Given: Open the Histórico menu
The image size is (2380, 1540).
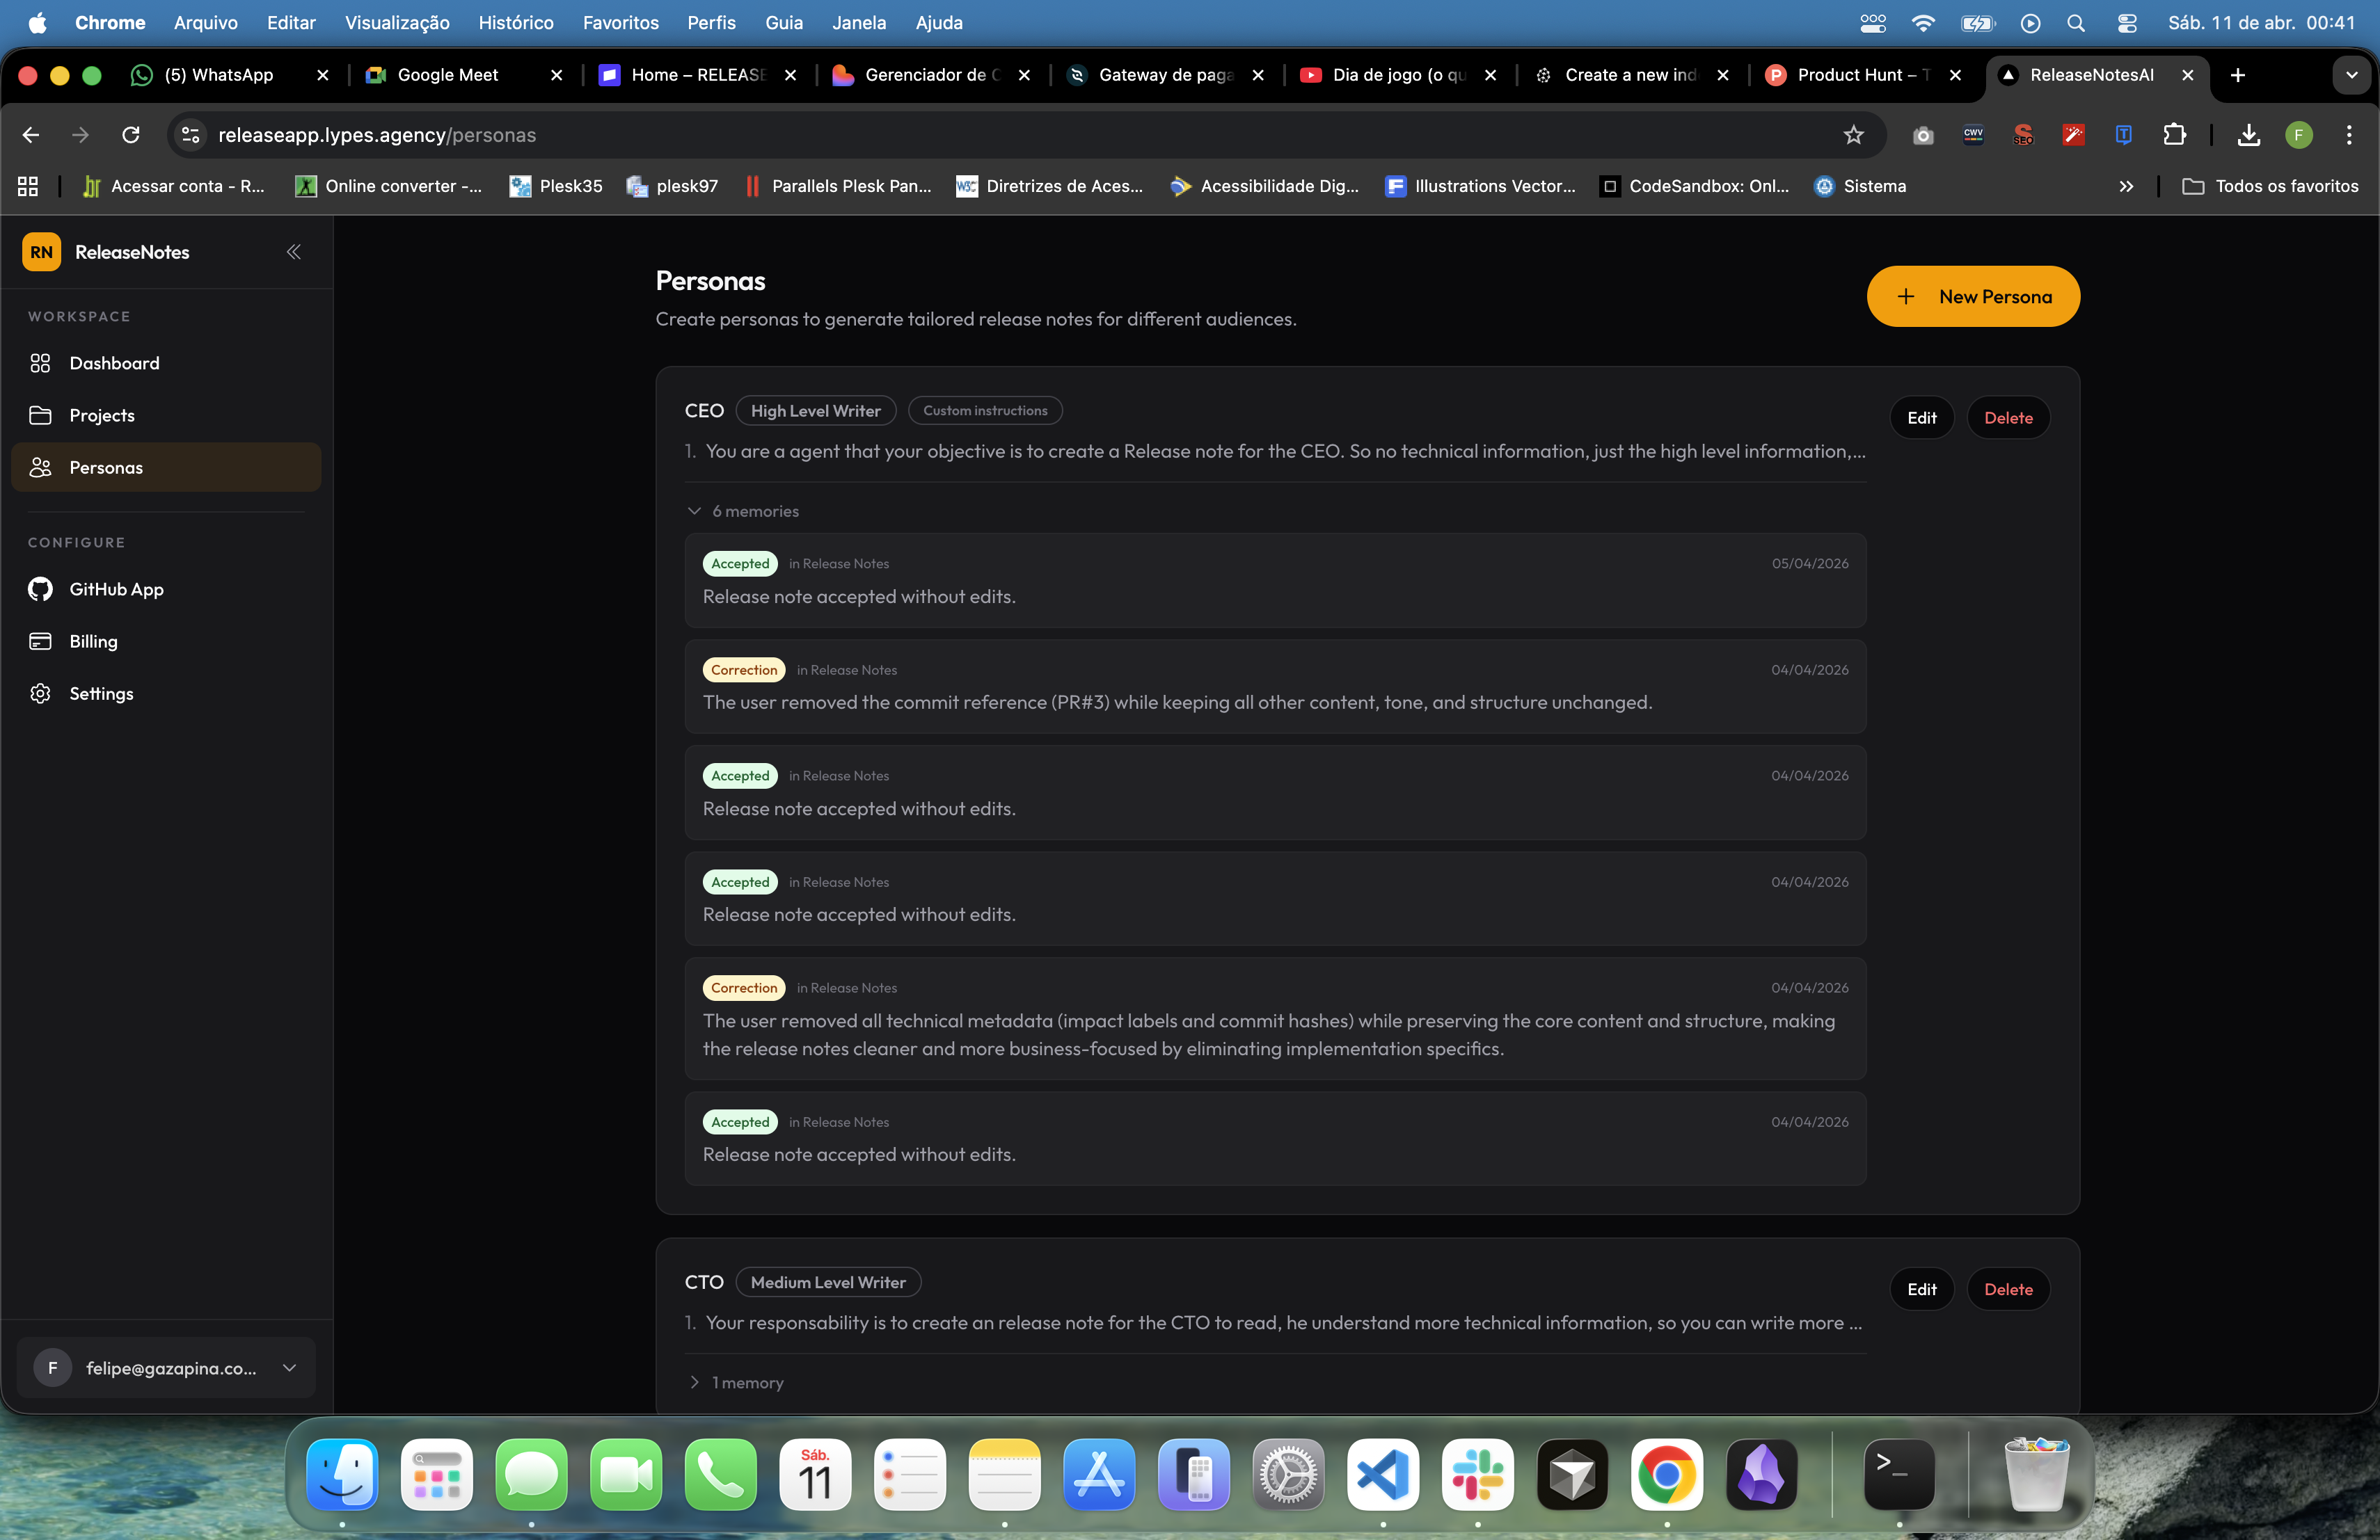Looking at the screenshot, I should coord(515,22).
